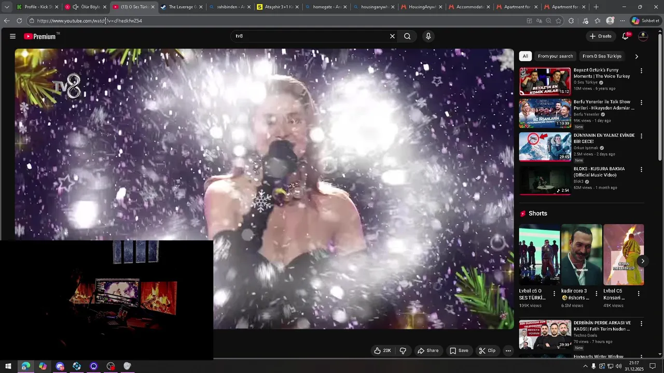Open Windows Start menu

coord(8,366)
